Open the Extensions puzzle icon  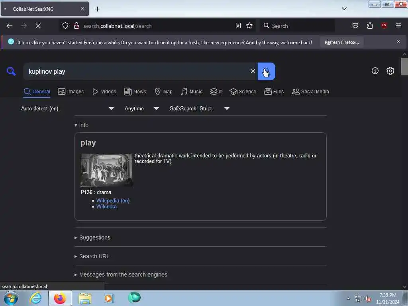(370, 25)
